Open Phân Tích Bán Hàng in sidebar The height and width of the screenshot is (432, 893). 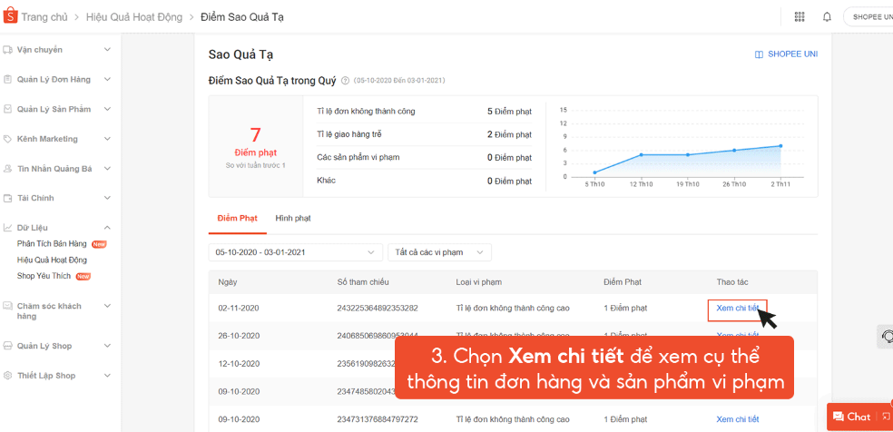(52, 244)
